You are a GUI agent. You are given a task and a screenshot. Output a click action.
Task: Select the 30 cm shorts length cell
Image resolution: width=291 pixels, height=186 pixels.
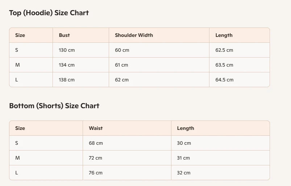(184, 143)
